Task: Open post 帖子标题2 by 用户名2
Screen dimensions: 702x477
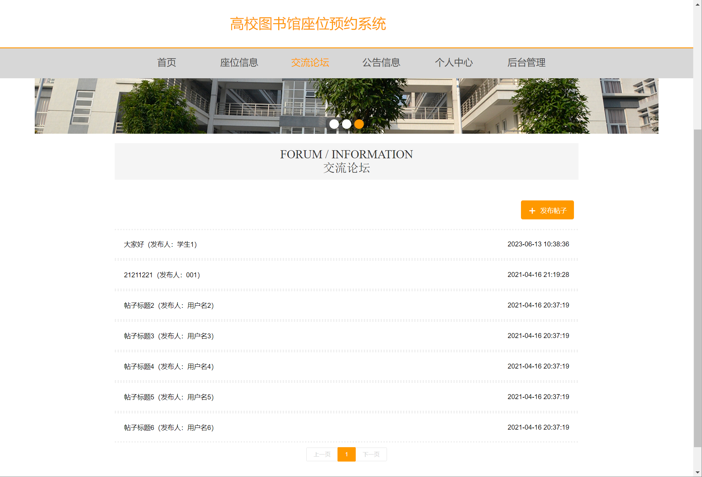Action: 169,305
